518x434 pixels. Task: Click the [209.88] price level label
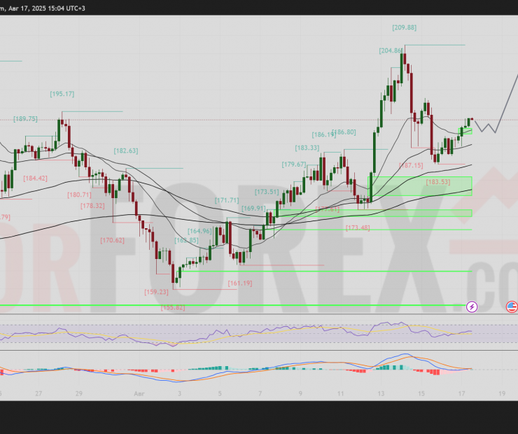405,27
